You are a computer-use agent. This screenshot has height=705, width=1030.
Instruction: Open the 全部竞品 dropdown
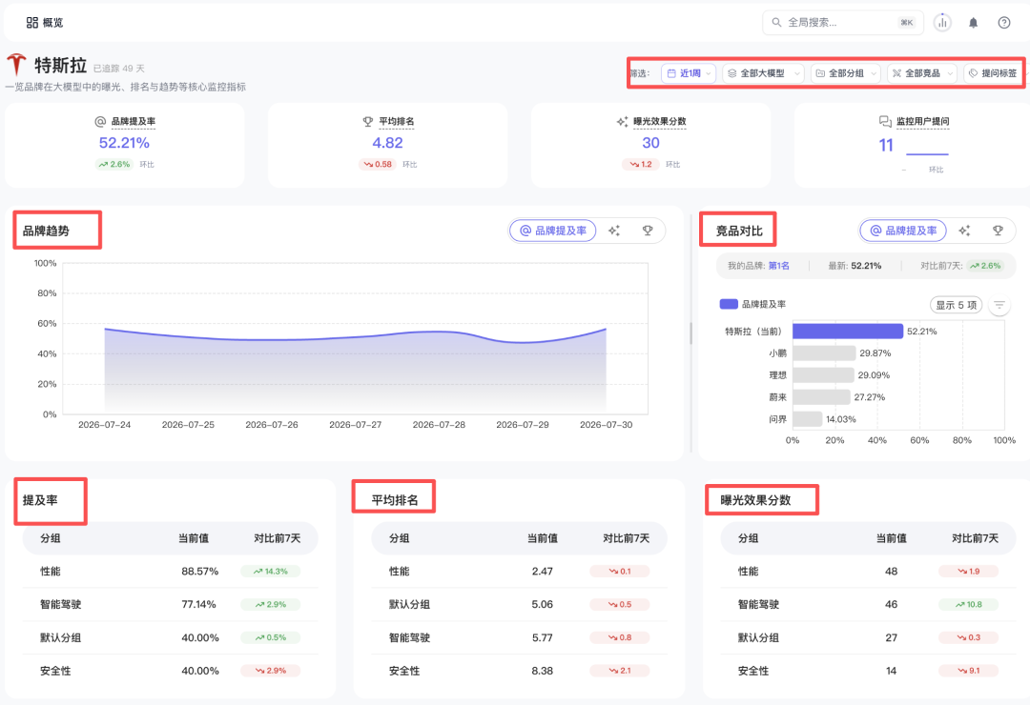point(922,73)
